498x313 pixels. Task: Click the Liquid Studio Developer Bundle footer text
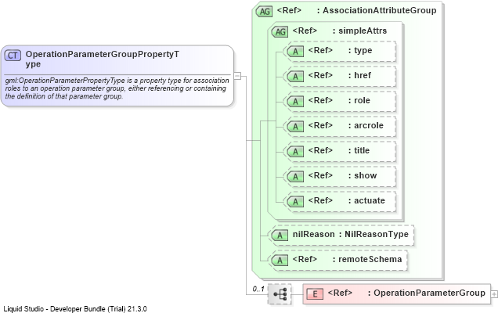coord(75,309)
